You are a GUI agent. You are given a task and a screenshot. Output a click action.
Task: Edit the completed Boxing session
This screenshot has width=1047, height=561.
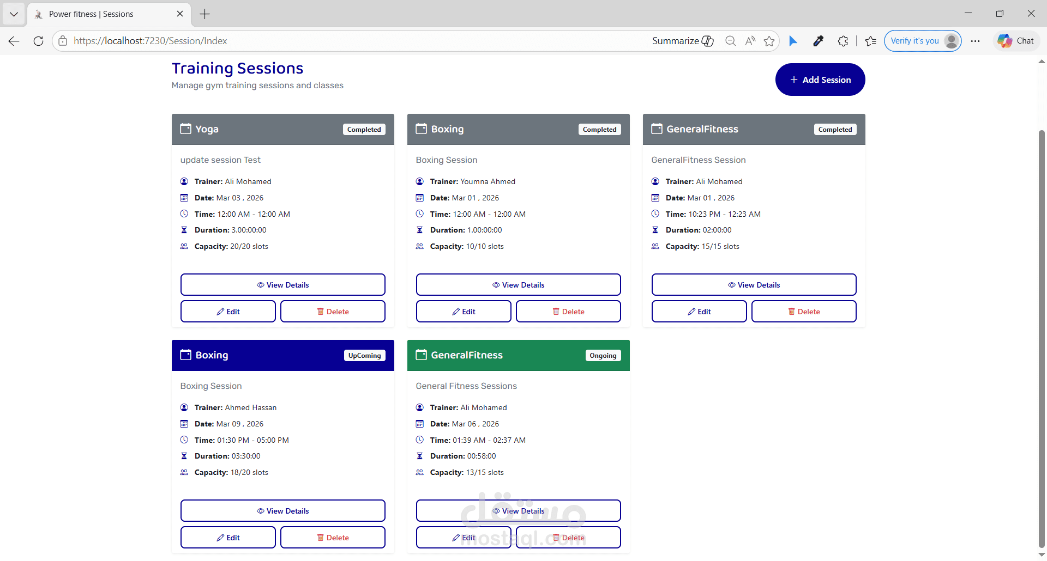point(464,312)
